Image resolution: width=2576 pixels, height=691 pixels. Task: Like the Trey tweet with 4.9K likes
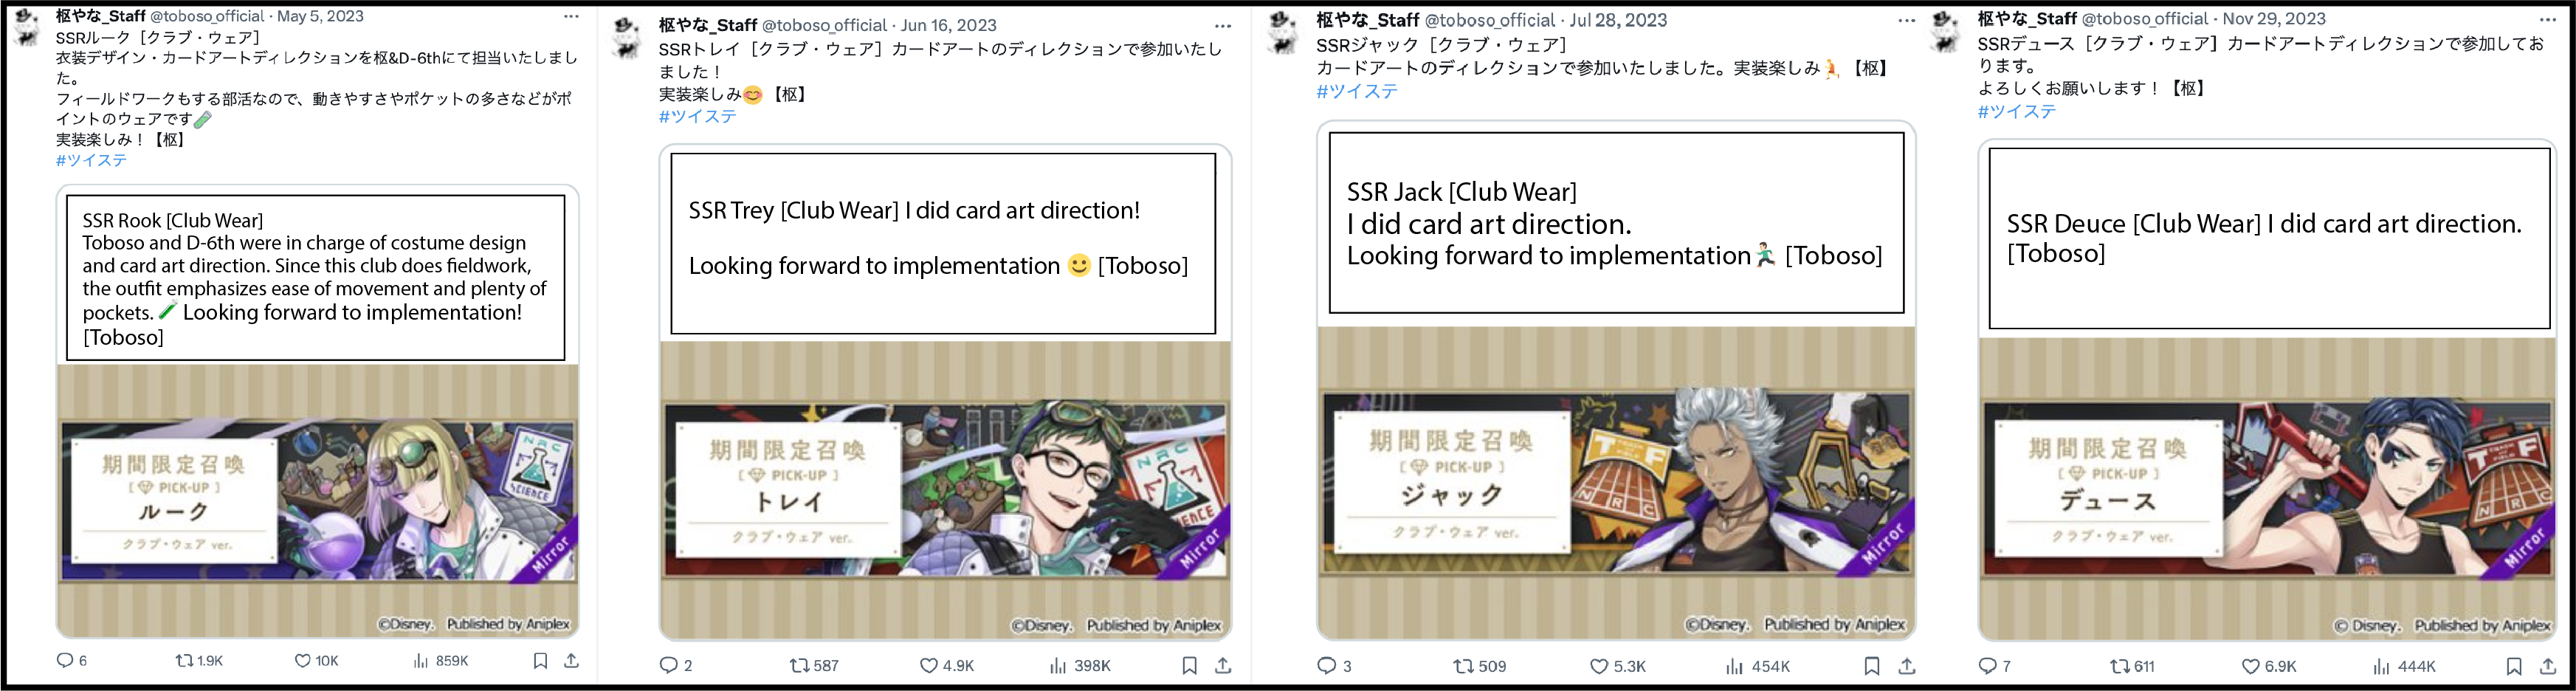pos(928,665)
